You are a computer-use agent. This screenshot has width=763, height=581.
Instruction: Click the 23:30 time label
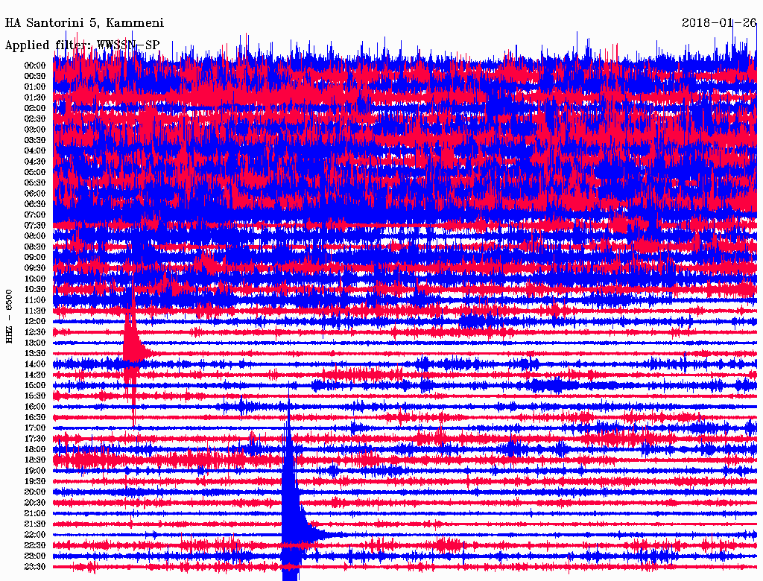[x=35, y=567]
